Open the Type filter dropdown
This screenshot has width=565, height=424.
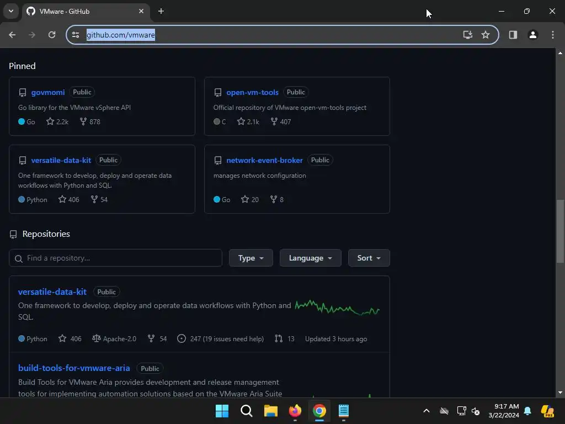(x=251, y=258)
